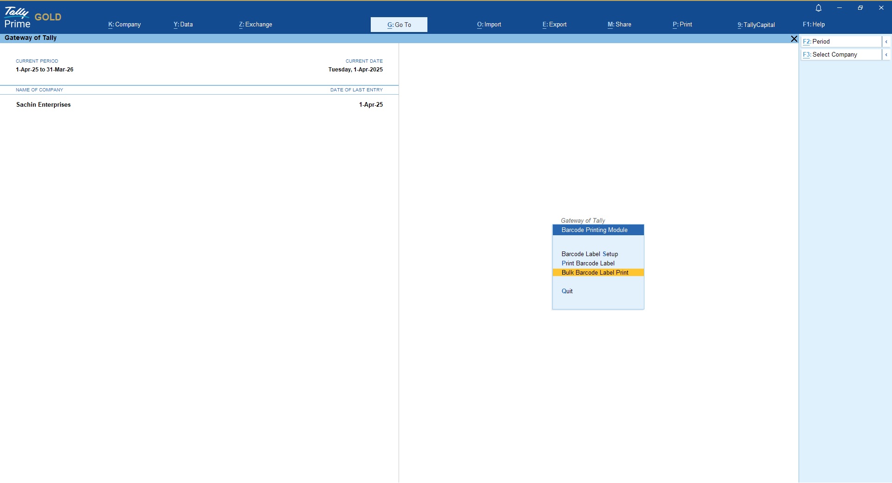
Task: Open the K: Company menu
Action: pyautogui.click(x=125, y=25)
